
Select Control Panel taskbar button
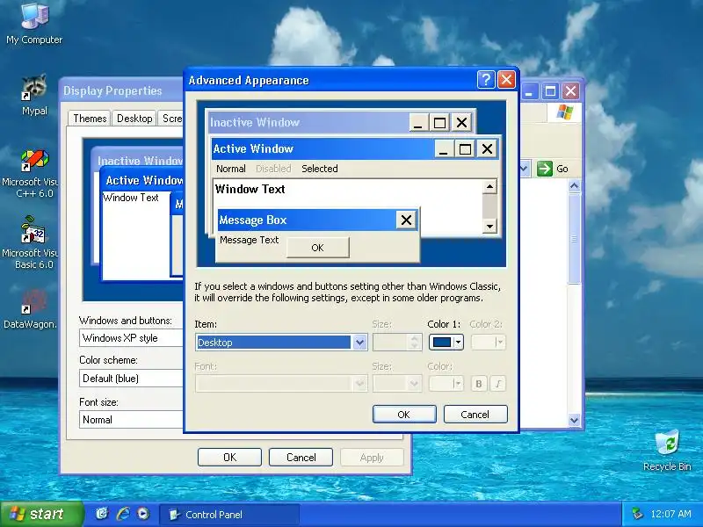point(229,515)
